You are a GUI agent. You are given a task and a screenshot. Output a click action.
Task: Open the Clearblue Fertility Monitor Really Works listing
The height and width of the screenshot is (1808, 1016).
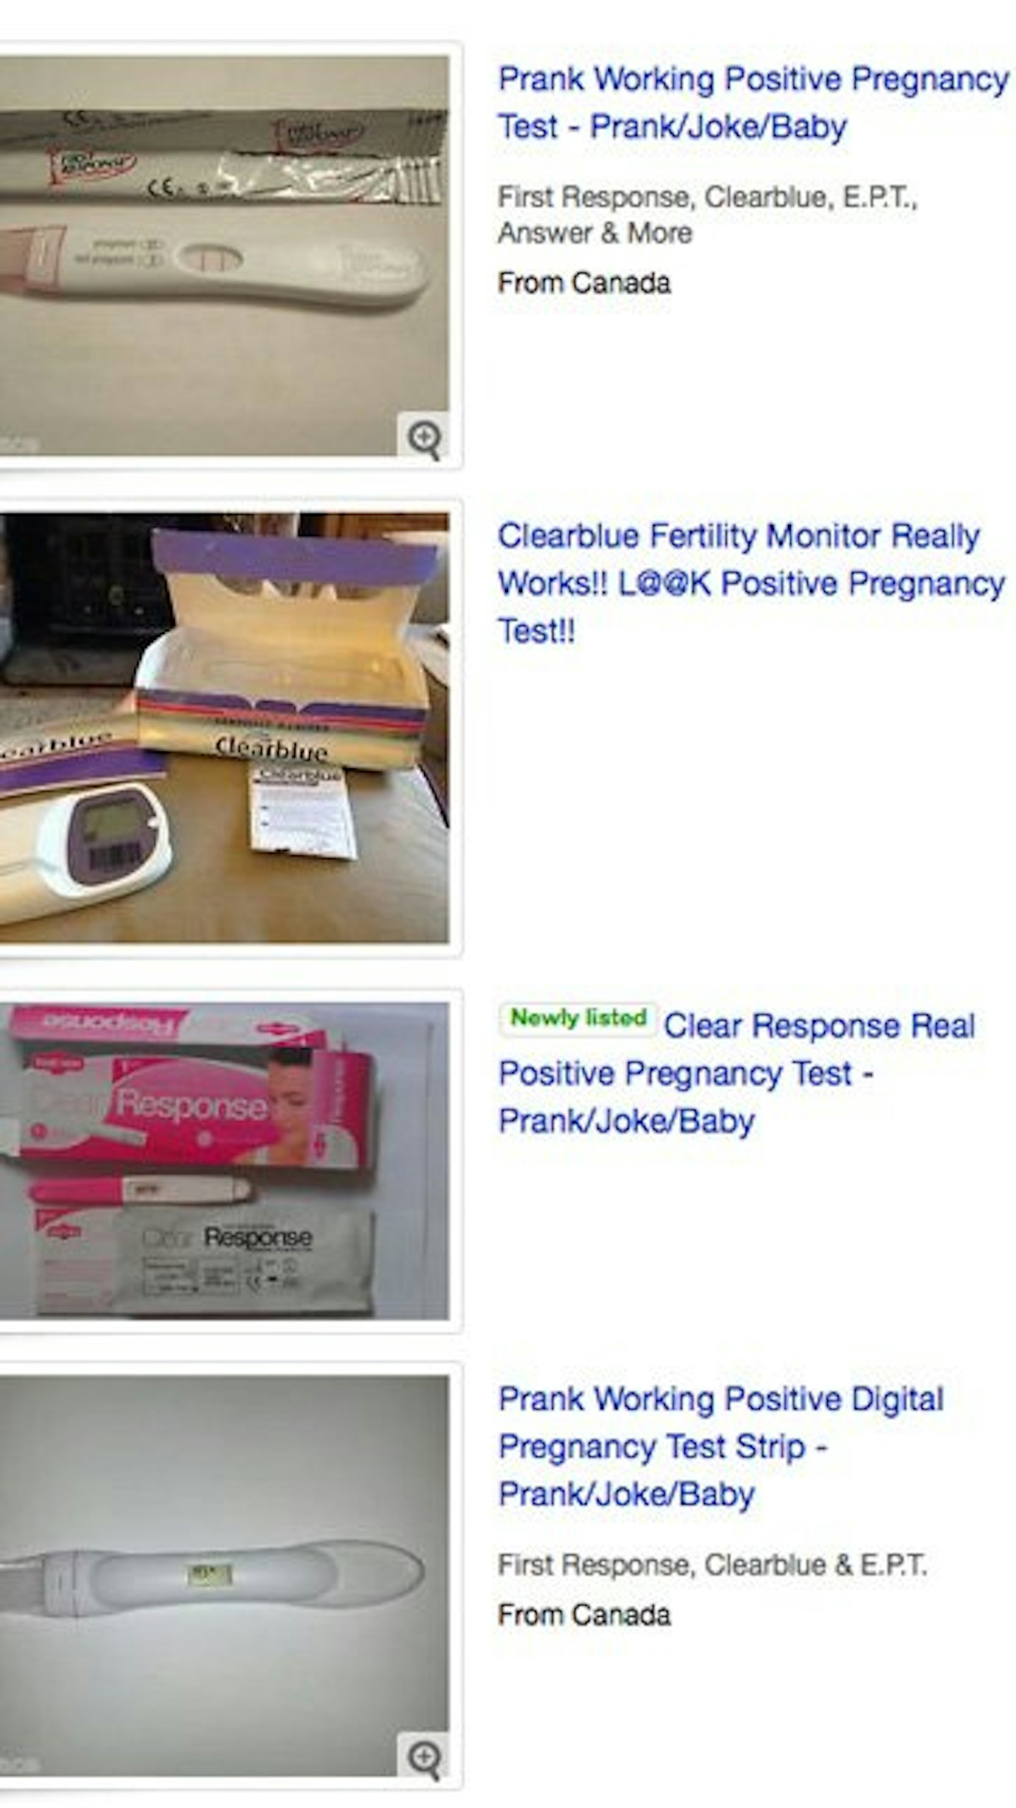[x=751, y=583]
